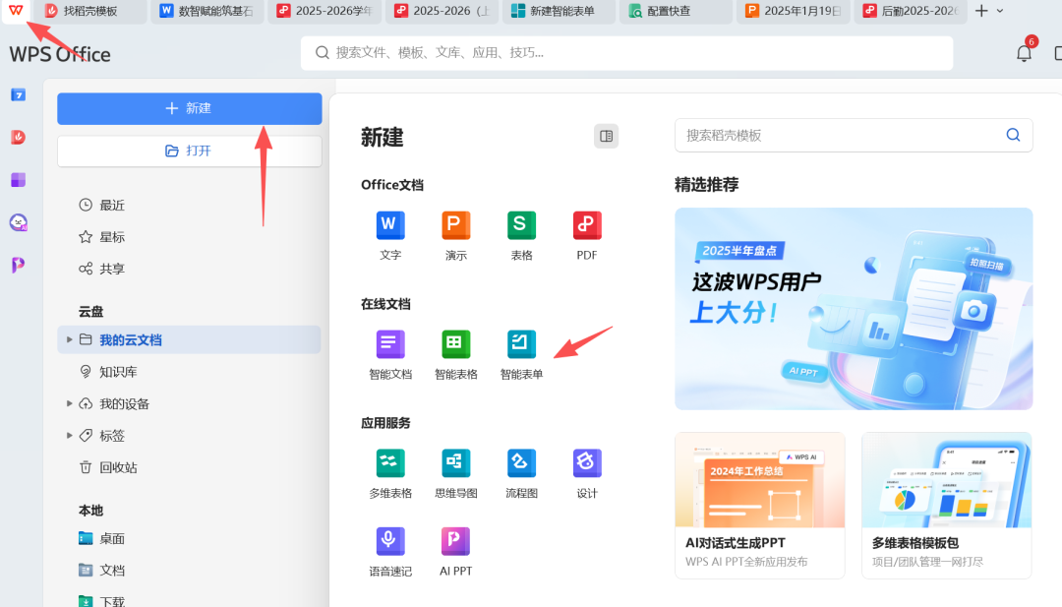Viewport: 1062px width, 607px height.
Task: Click the blue 新建 button
Action: click(189, 108)
